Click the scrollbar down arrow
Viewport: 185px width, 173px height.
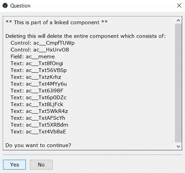pos(178,146)
